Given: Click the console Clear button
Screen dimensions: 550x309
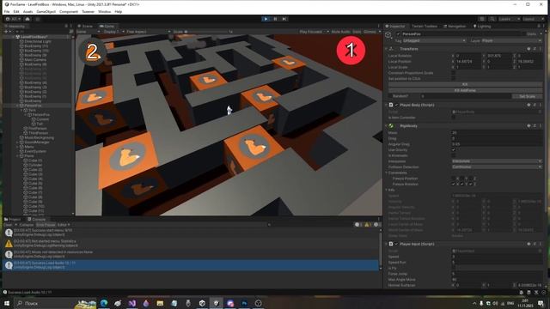Looking at the screenshot, I should click(x=8, y=225).
